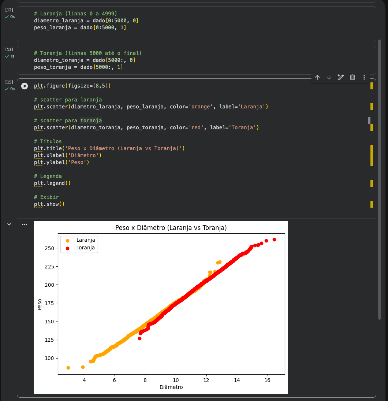Click the orange Laranja legend marker

pyautogui.click(x=67, y=241)
